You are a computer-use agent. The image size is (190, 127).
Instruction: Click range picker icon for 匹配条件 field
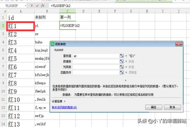121,72
